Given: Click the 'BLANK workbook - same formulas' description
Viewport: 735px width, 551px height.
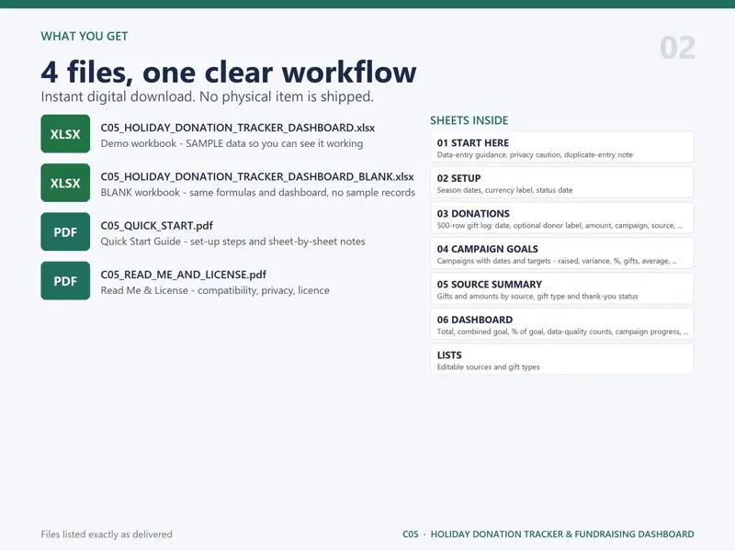Looking at the screenshot, I should tap(258, 192).
